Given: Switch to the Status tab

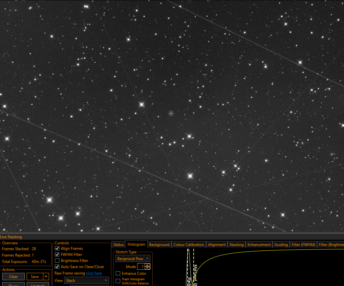Looking at the screenshot, I should pos(119,245).
